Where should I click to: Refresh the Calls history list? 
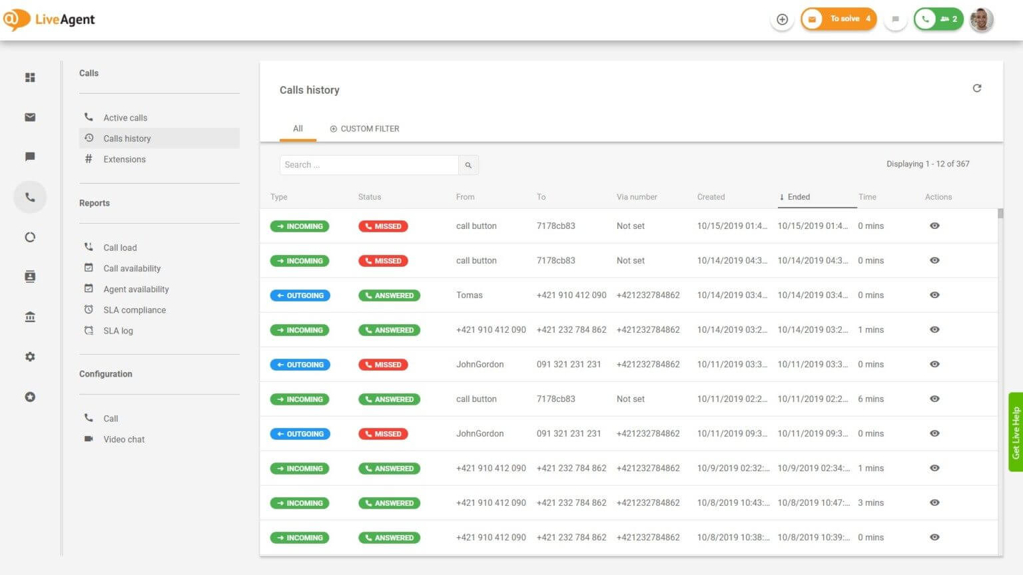[976, 89]
